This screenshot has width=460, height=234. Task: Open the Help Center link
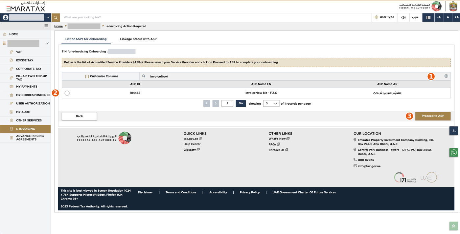pyautogui.click(x=192, y=144)
